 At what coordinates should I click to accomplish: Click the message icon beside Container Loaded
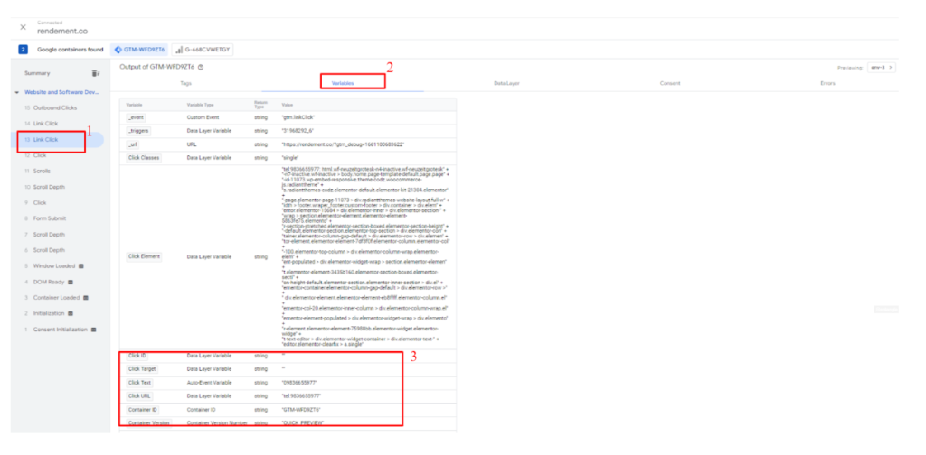[86, 298]
